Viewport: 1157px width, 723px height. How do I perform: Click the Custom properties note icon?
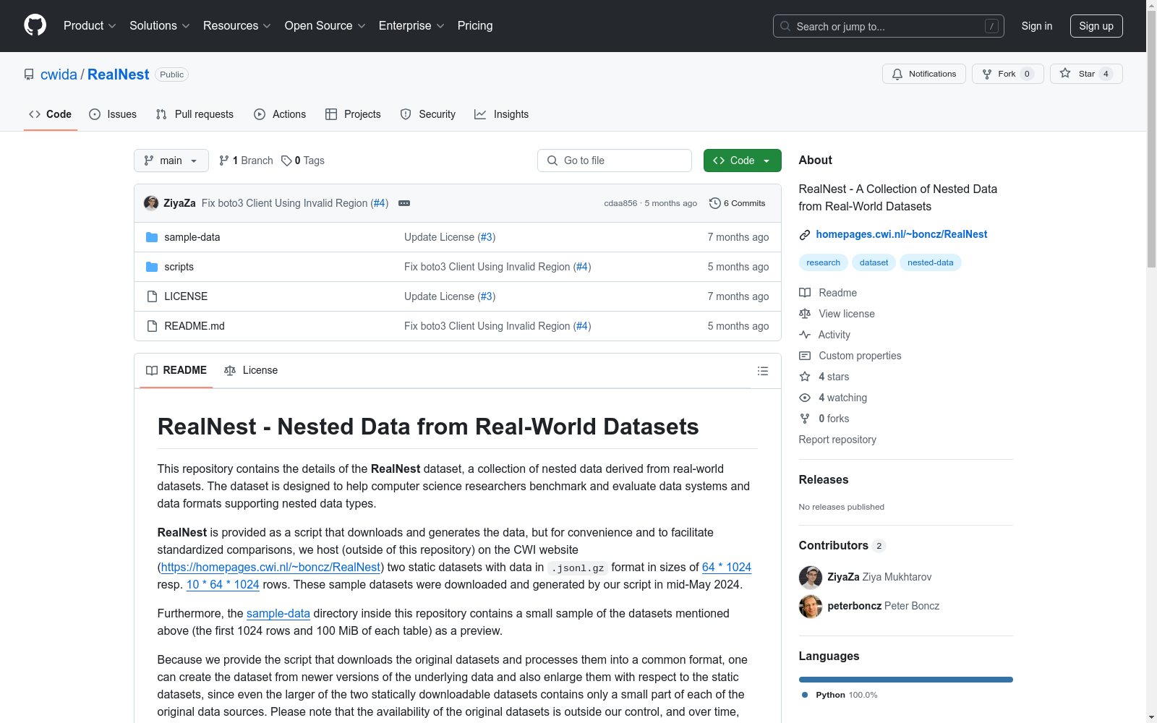(805, 356)
